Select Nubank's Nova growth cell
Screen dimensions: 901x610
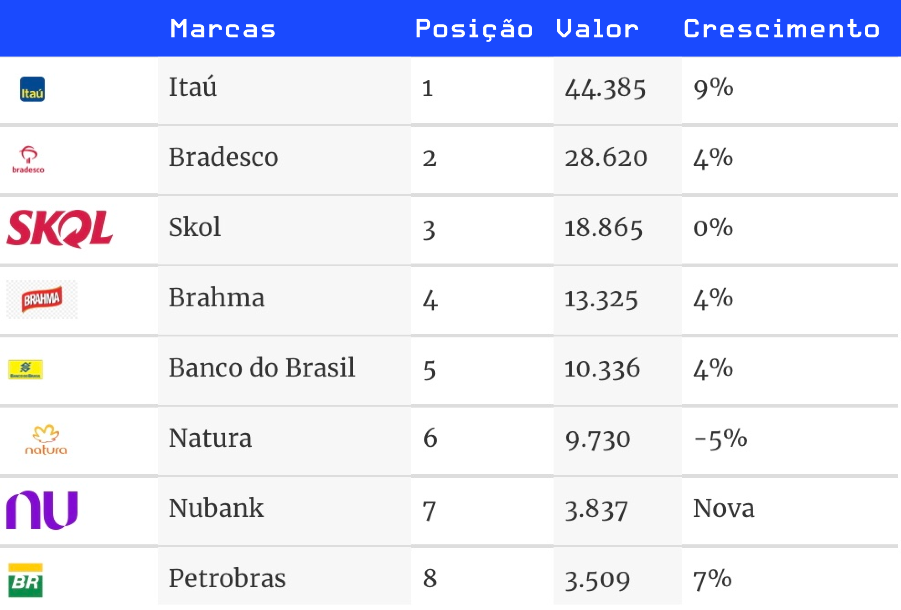[x=790, y=511]
